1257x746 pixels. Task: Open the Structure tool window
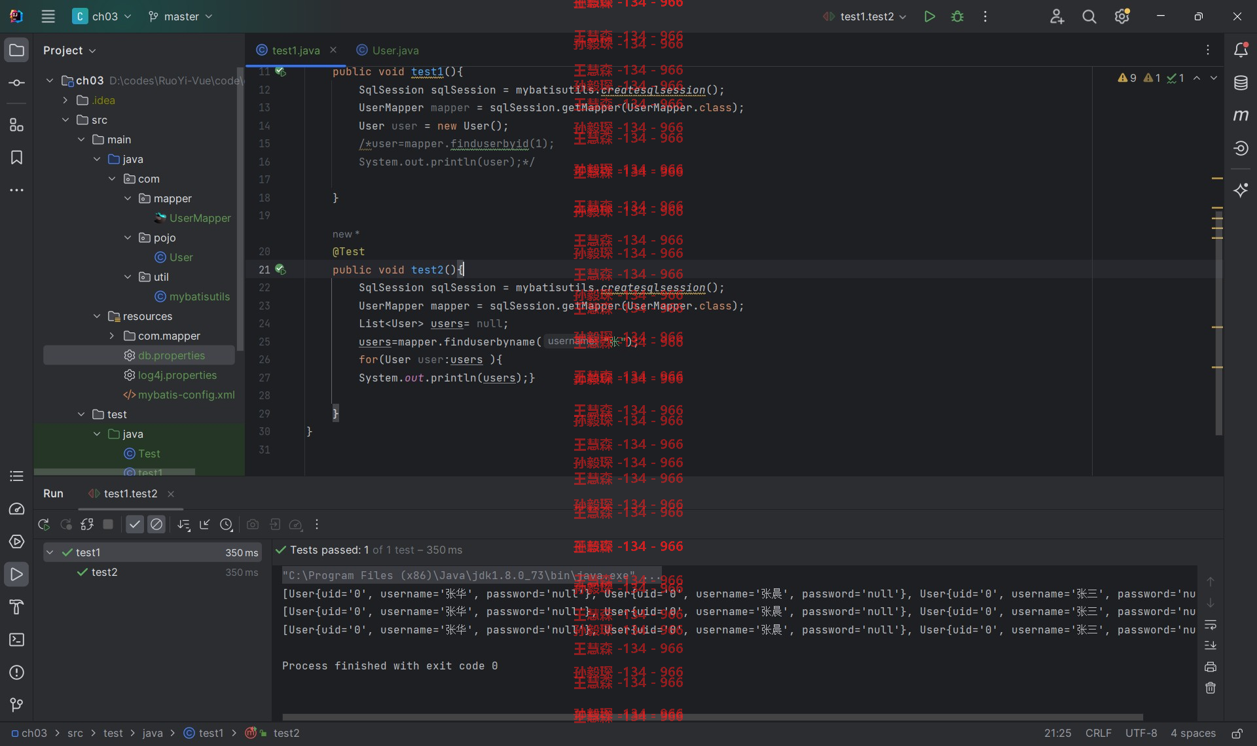(17, 125)
